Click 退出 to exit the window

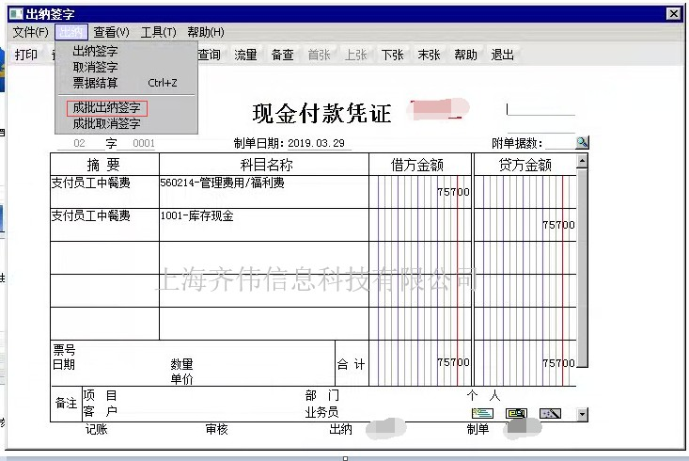coord(503,55)
